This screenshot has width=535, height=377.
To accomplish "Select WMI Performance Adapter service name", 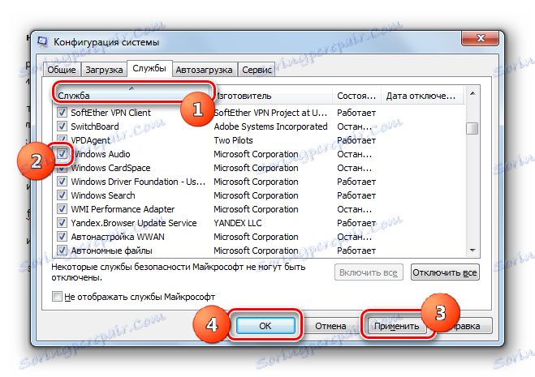I will 123,209.
